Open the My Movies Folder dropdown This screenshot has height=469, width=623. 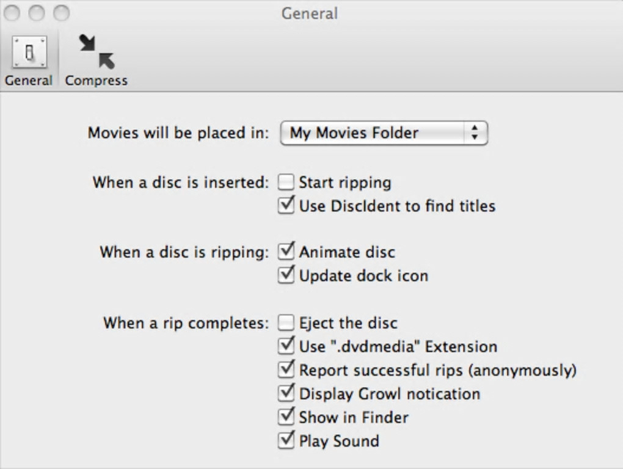pos(383,133)
